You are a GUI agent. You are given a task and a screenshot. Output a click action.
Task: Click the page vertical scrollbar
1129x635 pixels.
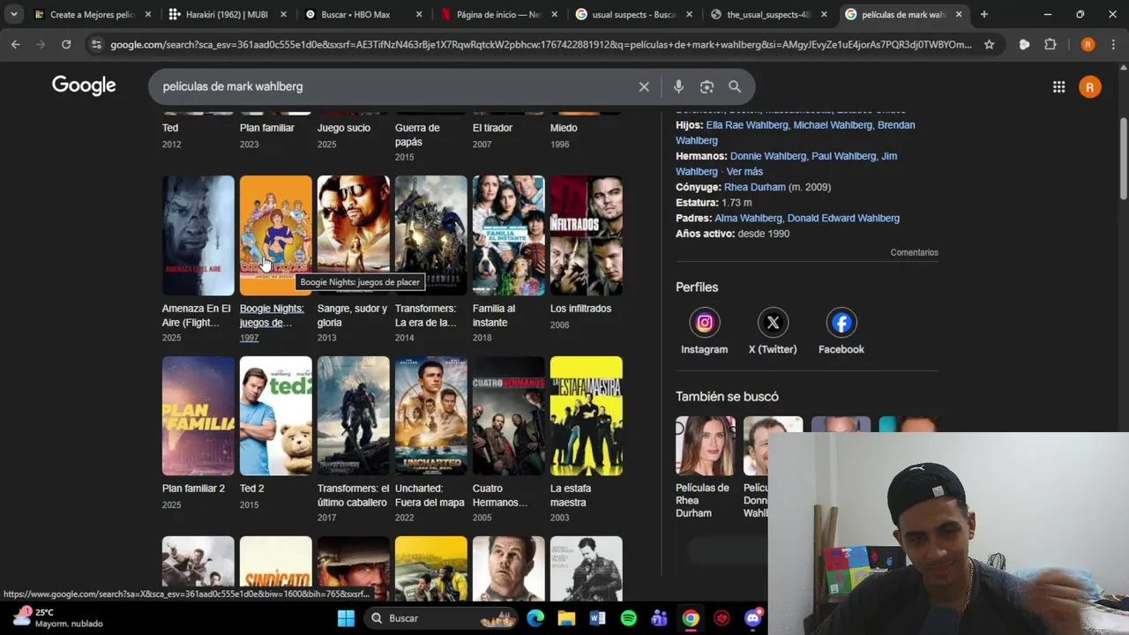[x=1123, y=157]
